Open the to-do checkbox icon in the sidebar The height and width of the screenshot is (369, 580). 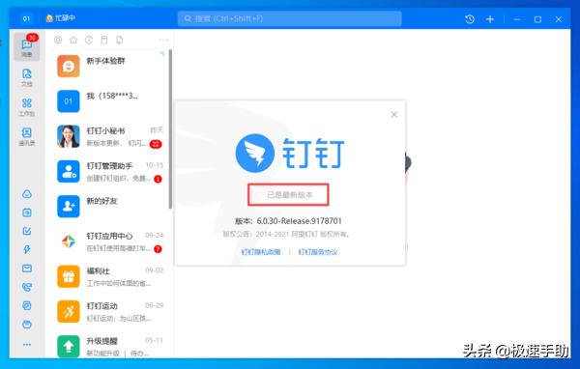coord(27,231)
